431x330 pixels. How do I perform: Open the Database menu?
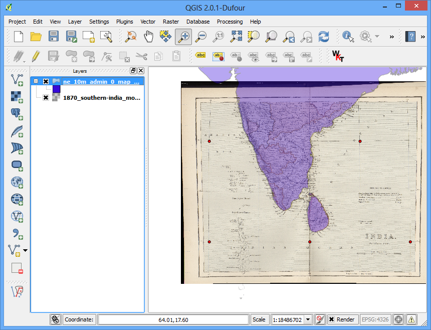coord(198,22)
